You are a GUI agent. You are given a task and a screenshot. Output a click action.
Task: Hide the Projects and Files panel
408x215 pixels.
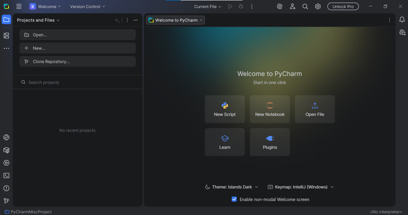point(135,20)
